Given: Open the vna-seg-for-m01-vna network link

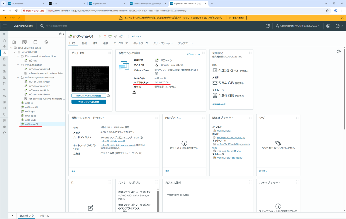Looking at the screenshot, I should click(x=229, y=151).
